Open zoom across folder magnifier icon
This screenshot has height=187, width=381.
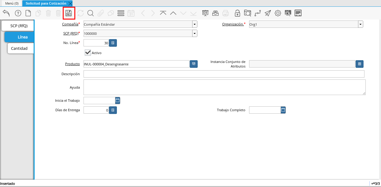248,13
